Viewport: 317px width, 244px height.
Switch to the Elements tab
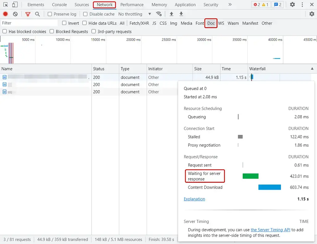pos(36,5)
